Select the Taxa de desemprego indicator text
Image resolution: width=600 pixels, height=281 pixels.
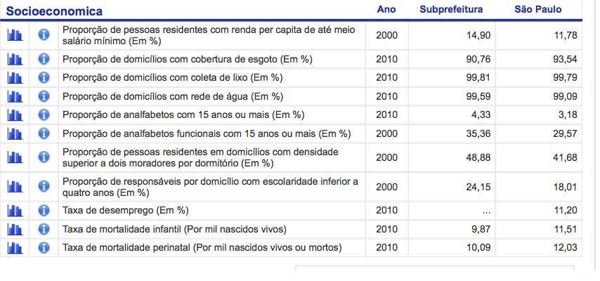[x=126, y=211]
